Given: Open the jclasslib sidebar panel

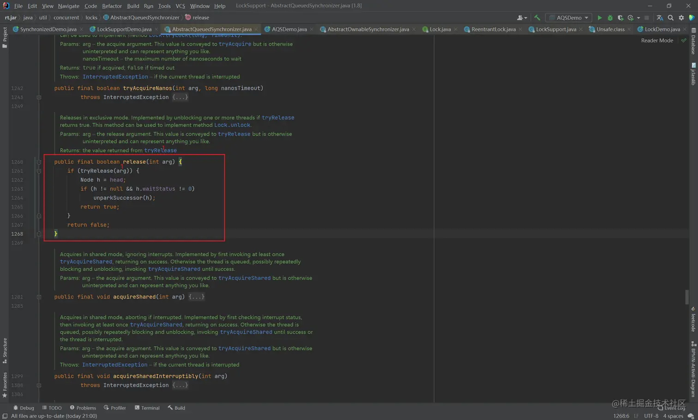Looking at the screenshot, I should point(693,74).
